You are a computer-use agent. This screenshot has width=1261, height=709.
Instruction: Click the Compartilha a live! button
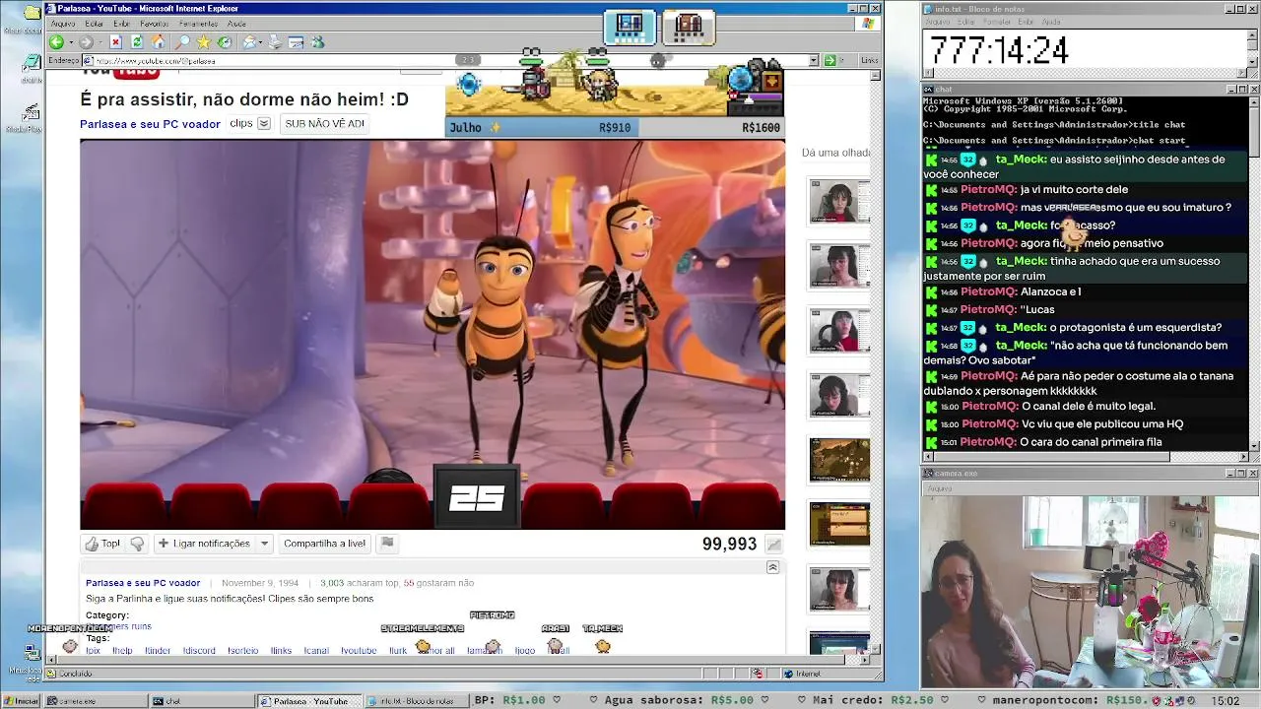tap(324, 544)
